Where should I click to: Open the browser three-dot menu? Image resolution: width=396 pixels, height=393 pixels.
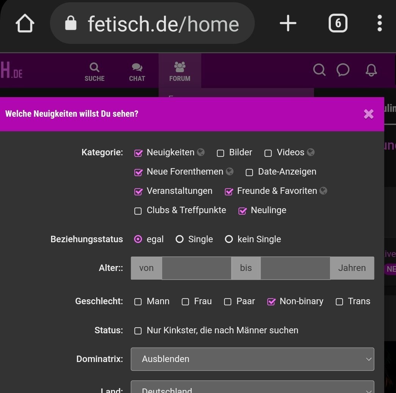379,23
